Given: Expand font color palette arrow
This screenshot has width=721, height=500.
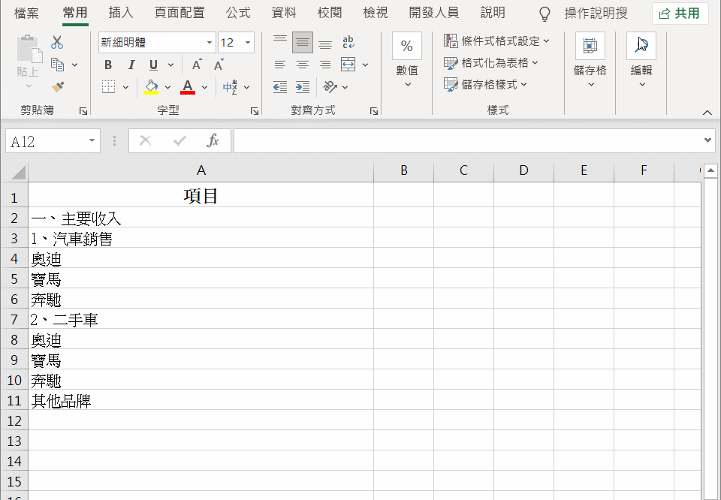Looking at the screenshot, I should click(x=204, y=87).
